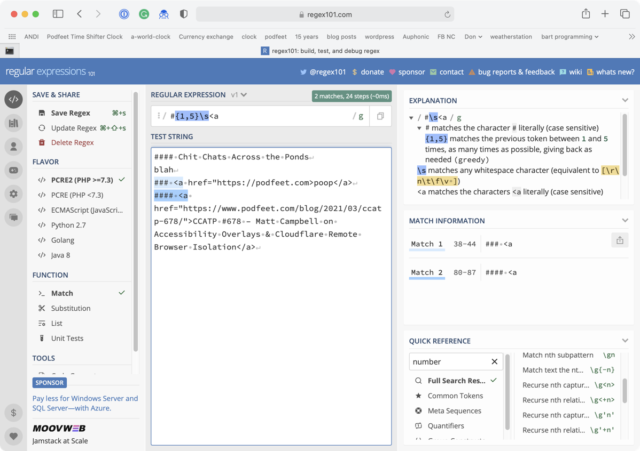
Task: Open the regex library icon in sidebar
Action: tap(14, 123)
